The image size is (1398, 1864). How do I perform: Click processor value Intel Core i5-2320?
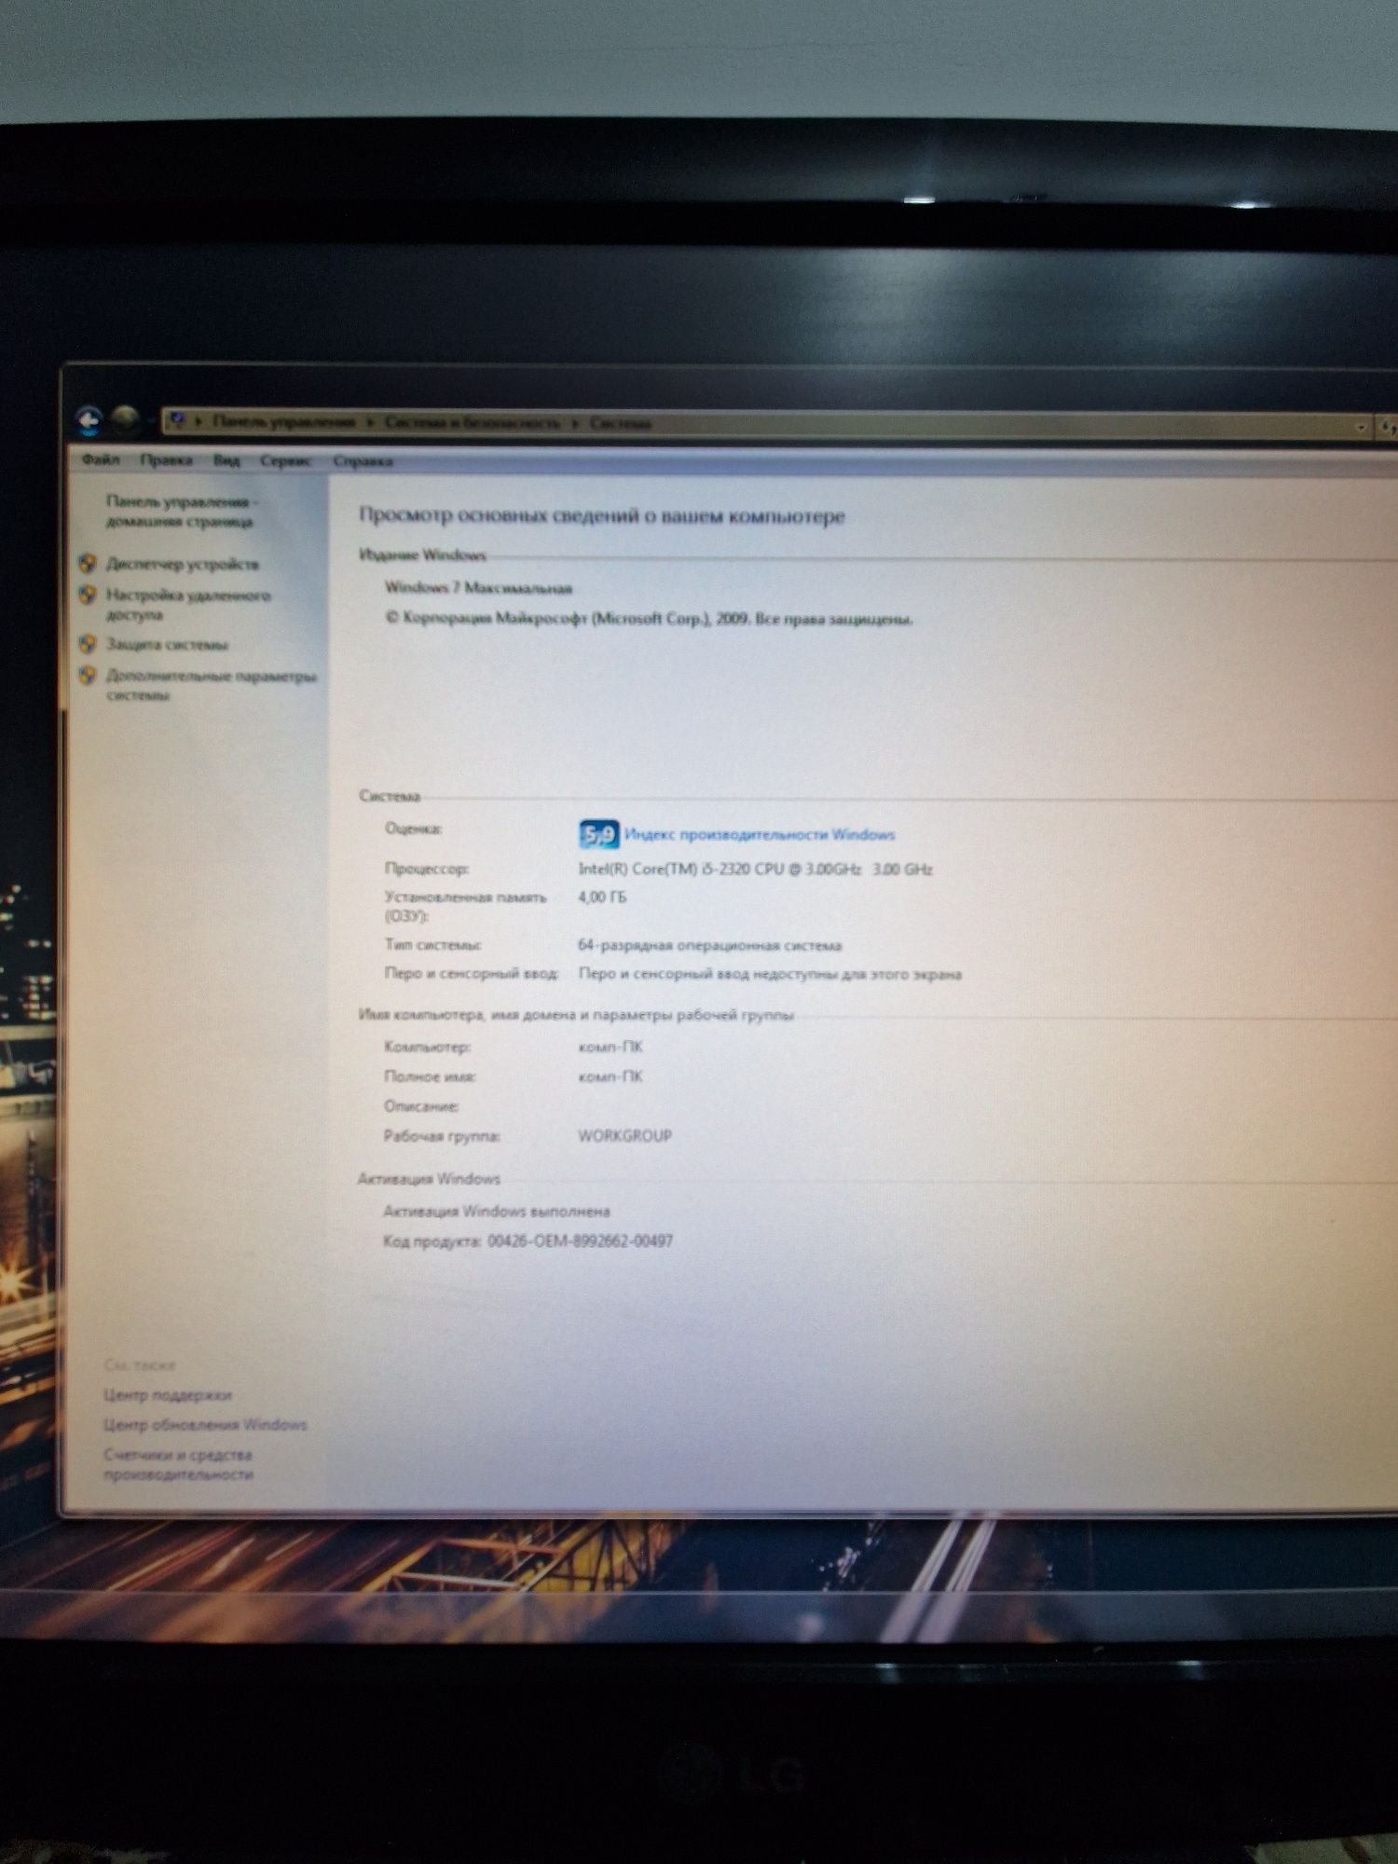755,869
